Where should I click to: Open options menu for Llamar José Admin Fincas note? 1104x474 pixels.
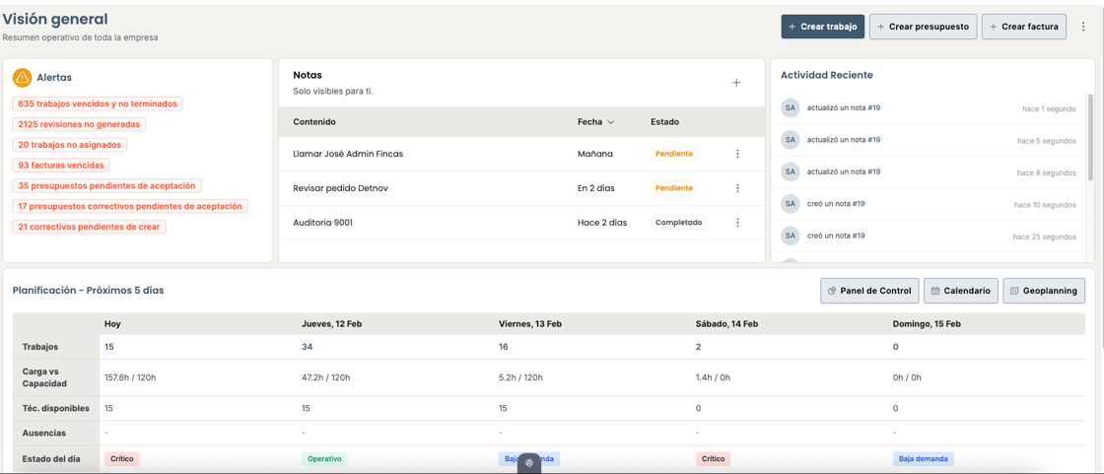(737, 154)
